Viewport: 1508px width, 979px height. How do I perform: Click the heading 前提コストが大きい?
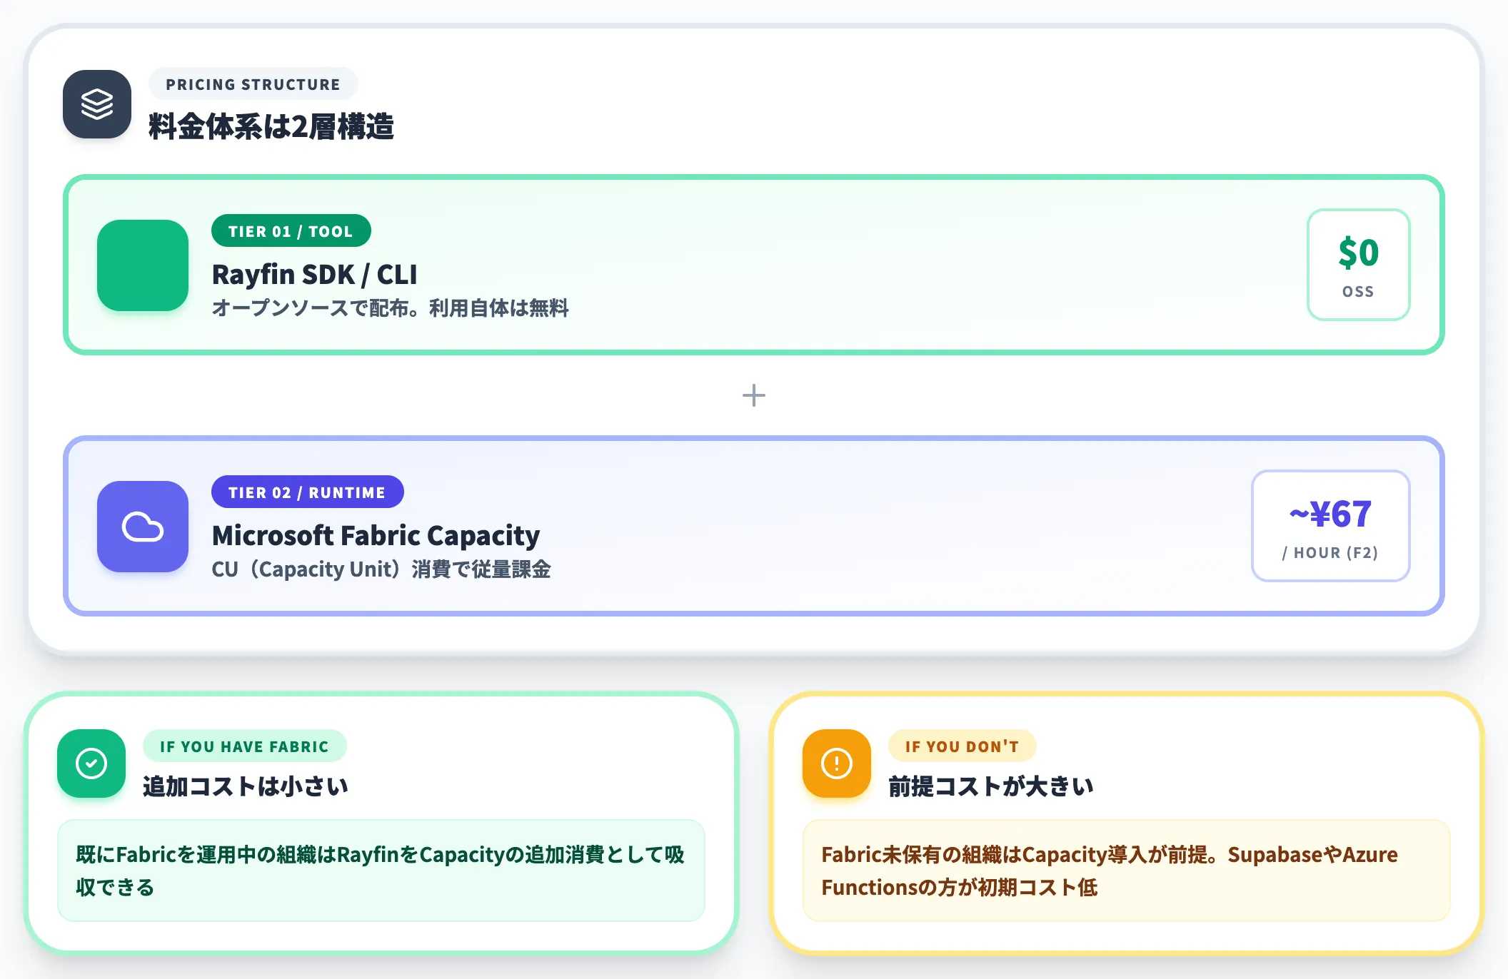pyautogui.click(x=991, y=786)
